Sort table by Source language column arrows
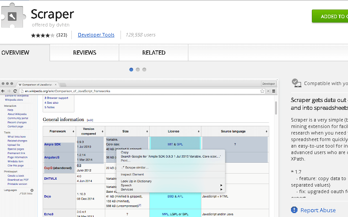Viewport: 348px width, 217px height. [x=267, y=132]
